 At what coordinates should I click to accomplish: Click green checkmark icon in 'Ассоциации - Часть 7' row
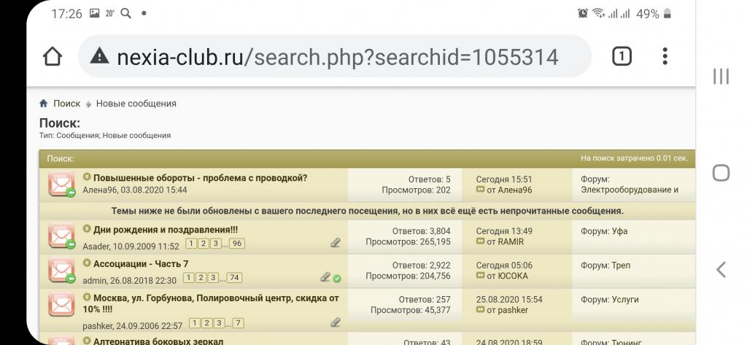click(x=337, y=278)
